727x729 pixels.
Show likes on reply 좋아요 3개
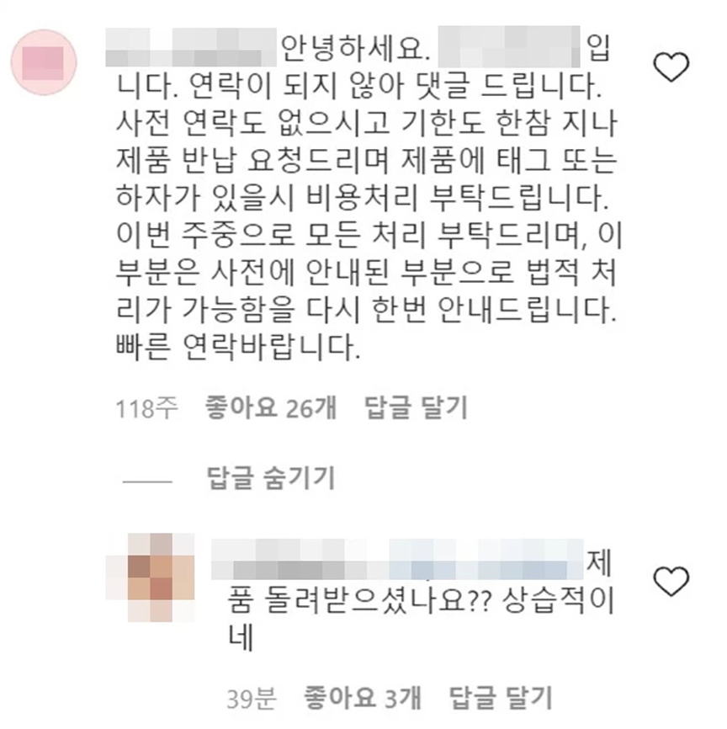click(362, 697)
